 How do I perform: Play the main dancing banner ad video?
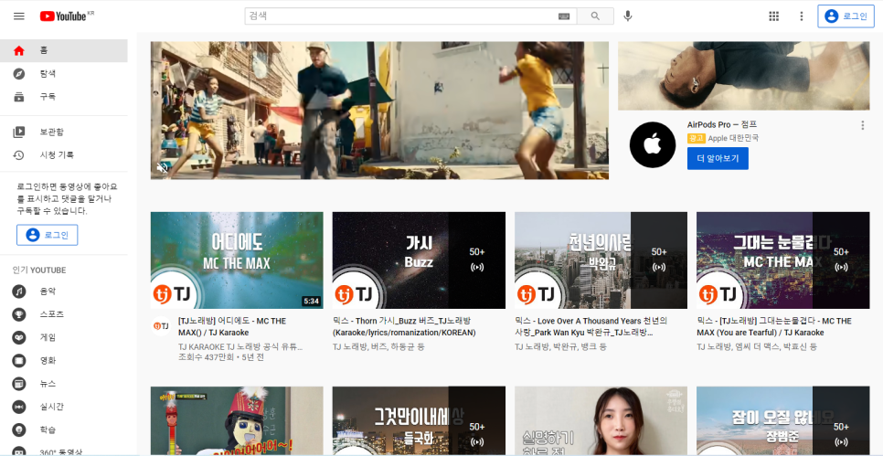pyautogui.click(x=379, y=111)
